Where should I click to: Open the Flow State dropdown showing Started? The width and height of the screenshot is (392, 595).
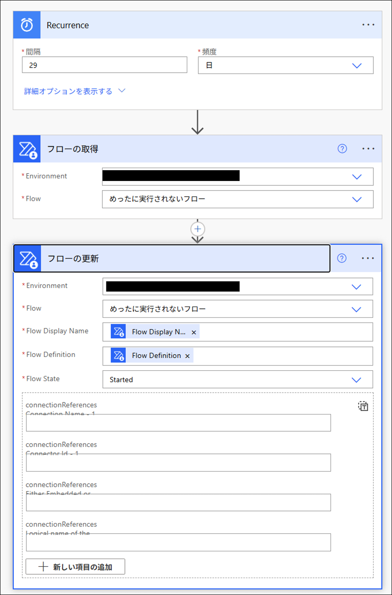click(357, 379)
